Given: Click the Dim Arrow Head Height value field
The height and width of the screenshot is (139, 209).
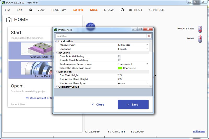Looking at the screenshot, I should click(133, 79).
